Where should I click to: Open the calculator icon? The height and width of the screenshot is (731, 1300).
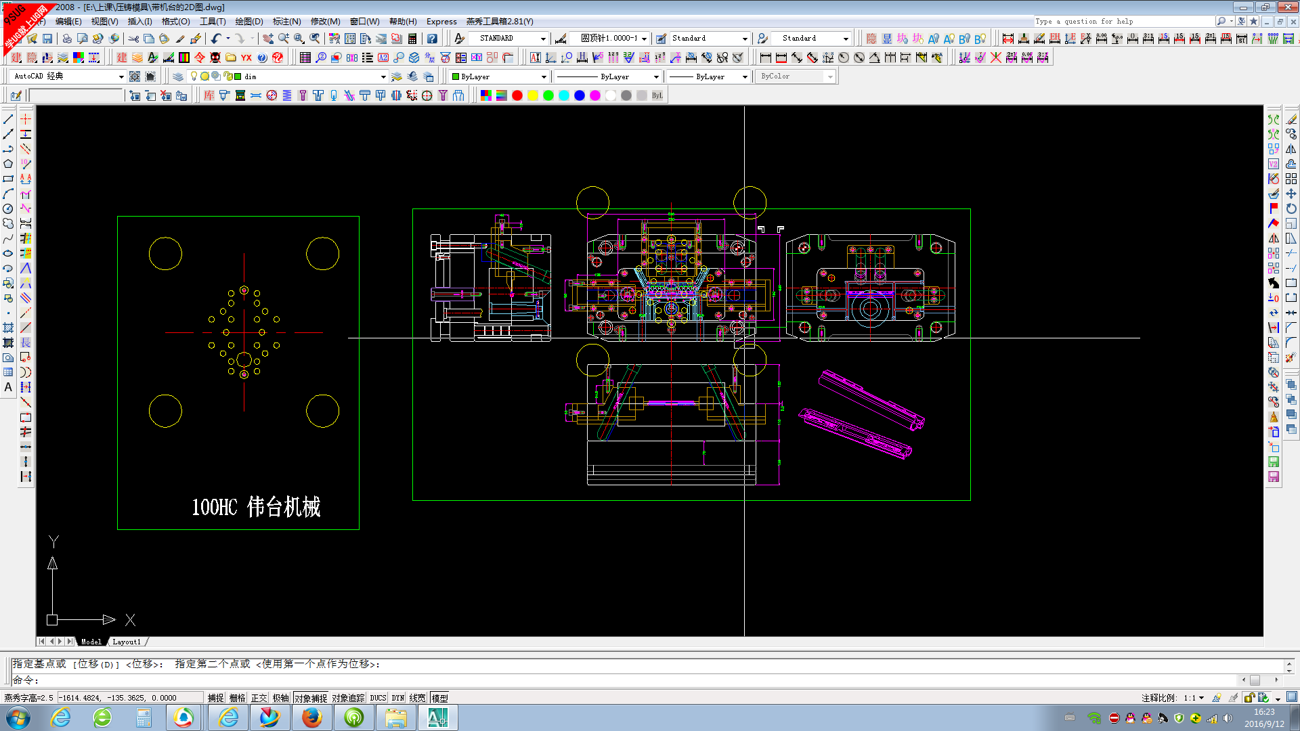point(412,39)
